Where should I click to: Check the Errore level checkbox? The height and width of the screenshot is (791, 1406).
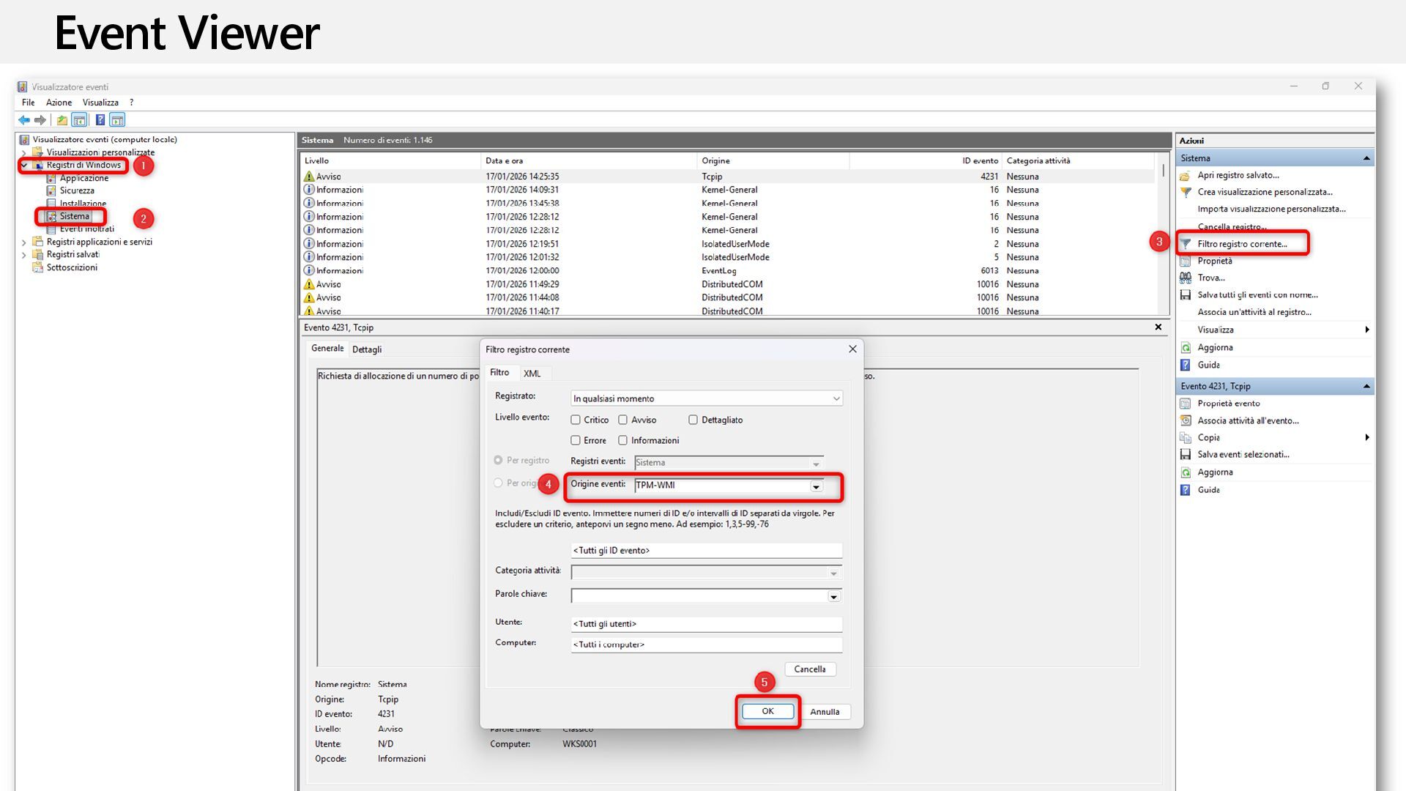(576, 441)
